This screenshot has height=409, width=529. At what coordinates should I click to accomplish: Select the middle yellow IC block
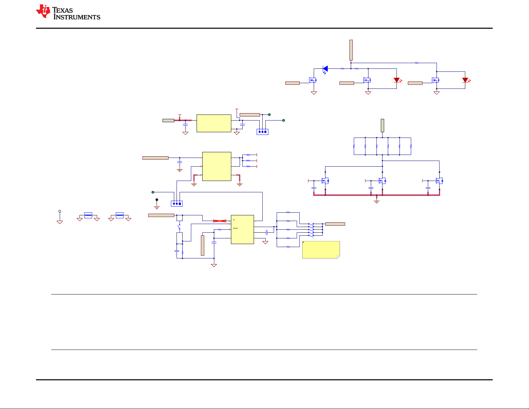click(217, 166)
